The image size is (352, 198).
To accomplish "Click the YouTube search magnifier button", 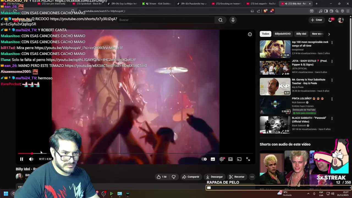I will [x=221, y=20].
